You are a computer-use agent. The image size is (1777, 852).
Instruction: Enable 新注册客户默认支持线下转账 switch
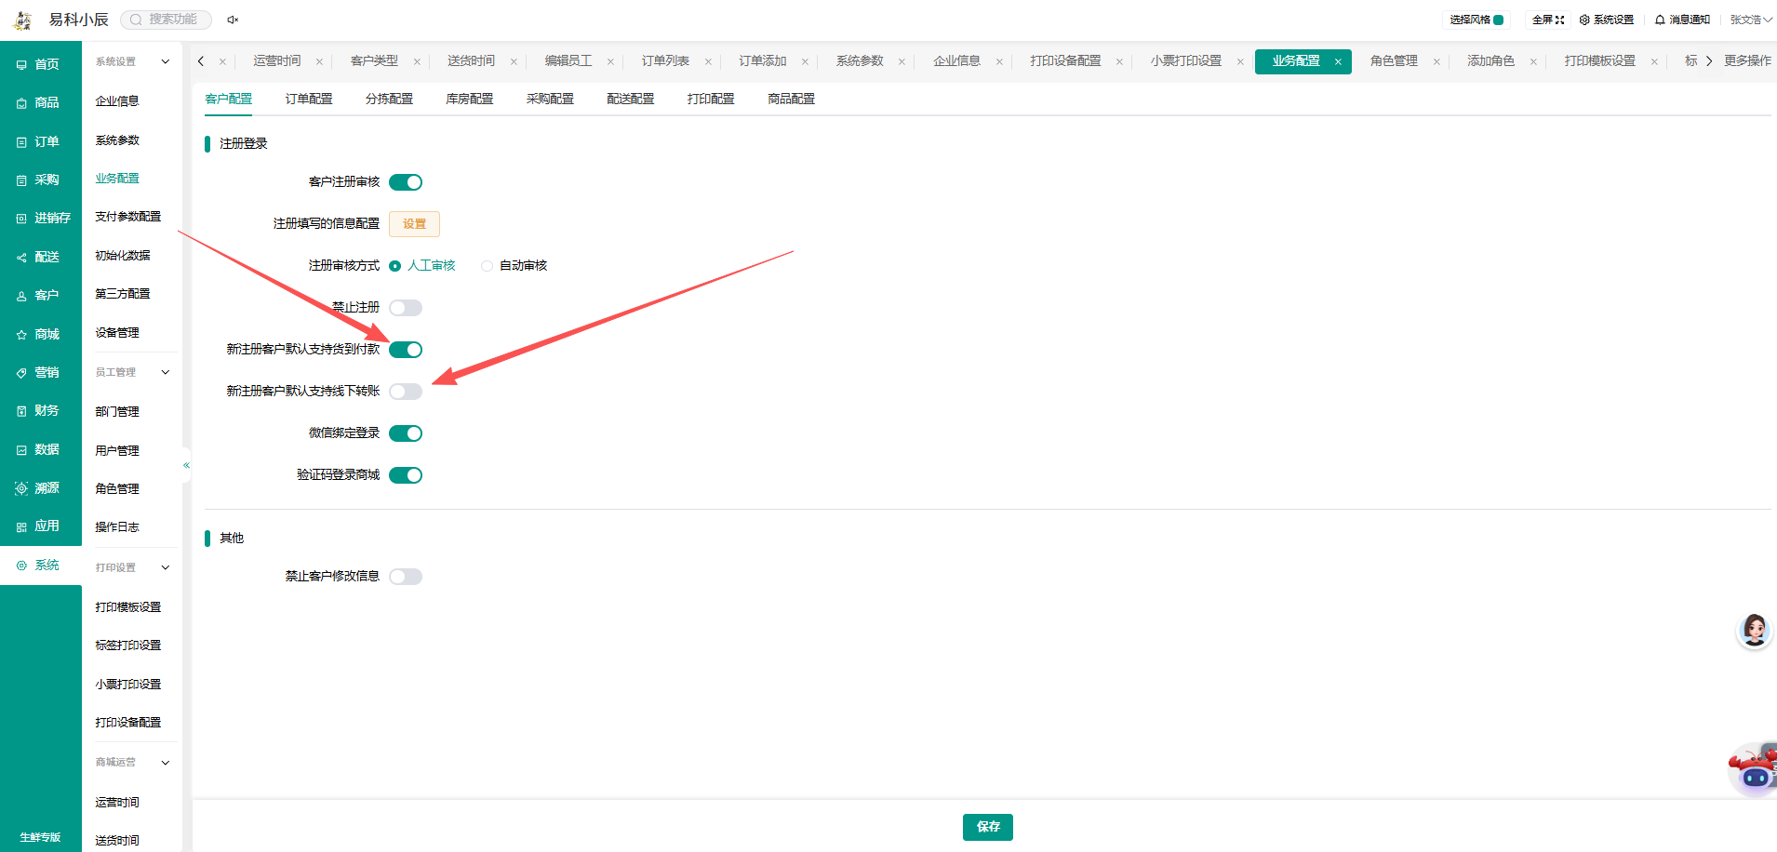tap(406, 392)
